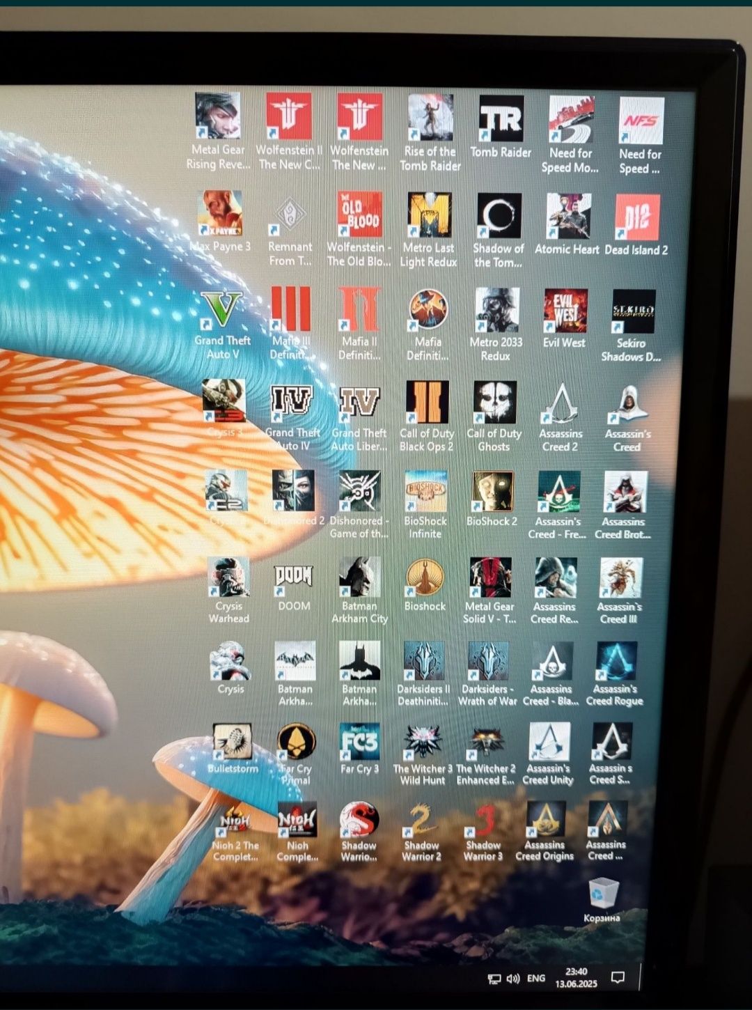This screenshot has width=752, height=1010.
Task: Select Assassin's Creed Unity icon
Action: pos(549,741)
